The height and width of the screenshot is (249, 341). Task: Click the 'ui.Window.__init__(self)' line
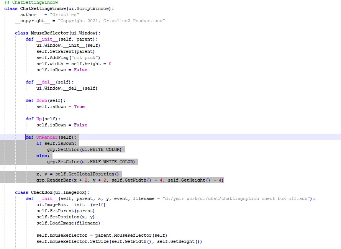[68, 45]
